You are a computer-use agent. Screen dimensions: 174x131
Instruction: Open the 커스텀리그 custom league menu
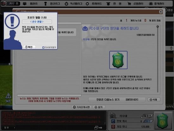[73, 4]
